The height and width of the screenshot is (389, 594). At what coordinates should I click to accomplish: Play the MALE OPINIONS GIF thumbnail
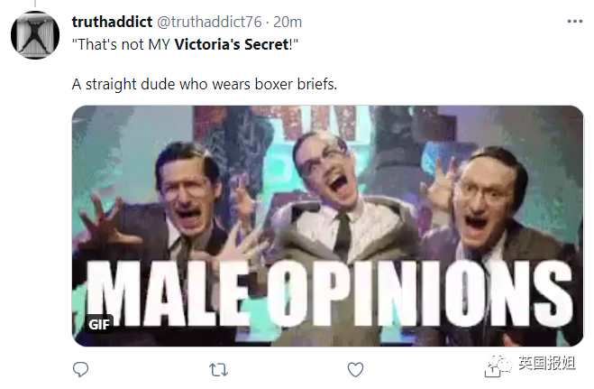[x=328, y=226]
